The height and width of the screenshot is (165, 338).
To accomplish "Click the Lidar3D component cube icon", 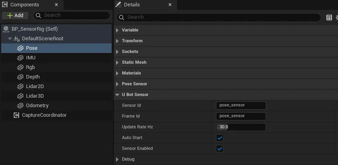I will (x=20, y=96).
